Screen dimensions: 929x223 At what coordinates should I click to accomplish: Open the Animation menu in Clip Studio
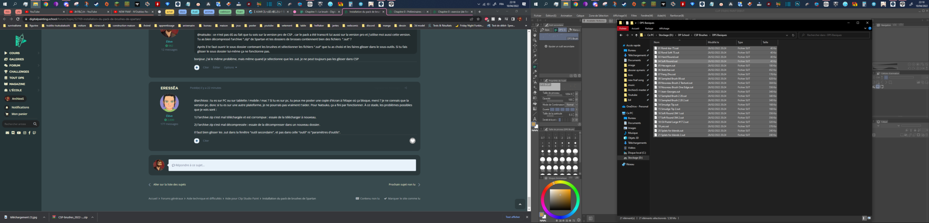(x=566, y=16)
